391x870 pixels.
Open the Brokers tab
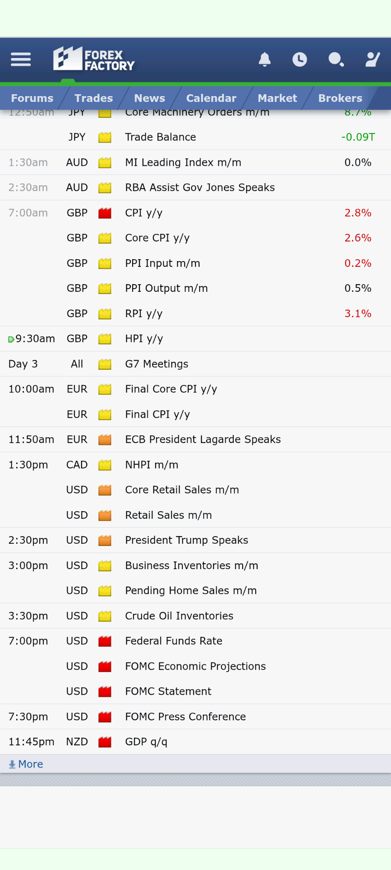[340, 98]
